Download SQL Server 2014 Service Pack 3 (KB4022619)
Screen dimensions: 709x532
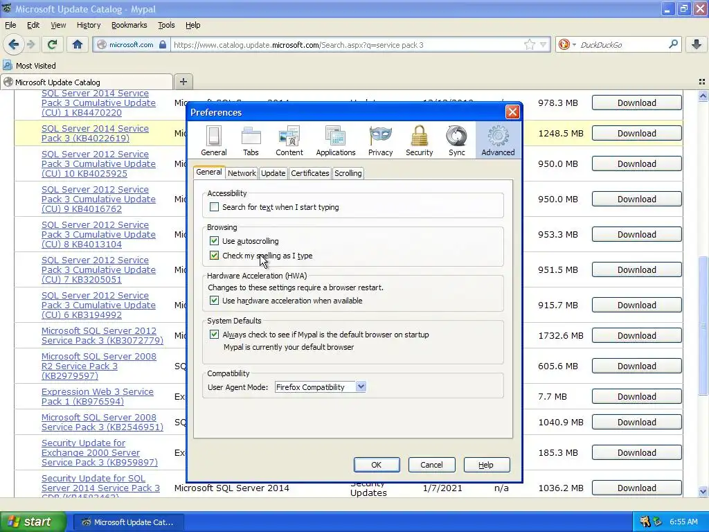637,133
